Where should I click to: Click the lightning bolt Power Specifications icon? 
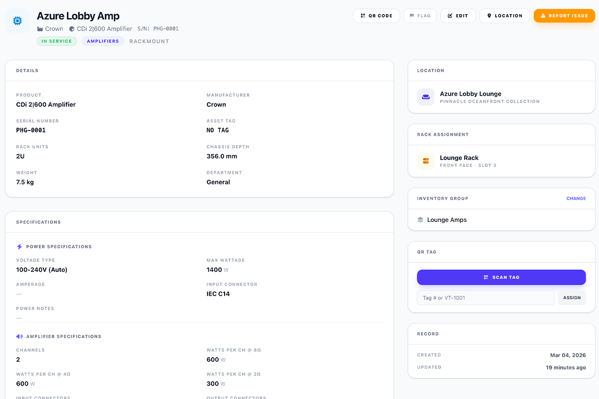tap(19, 246)
